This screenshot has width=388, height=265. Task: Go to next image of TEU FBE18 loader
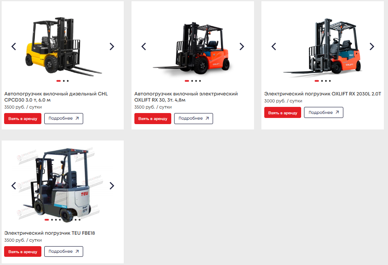pos(112,186)
